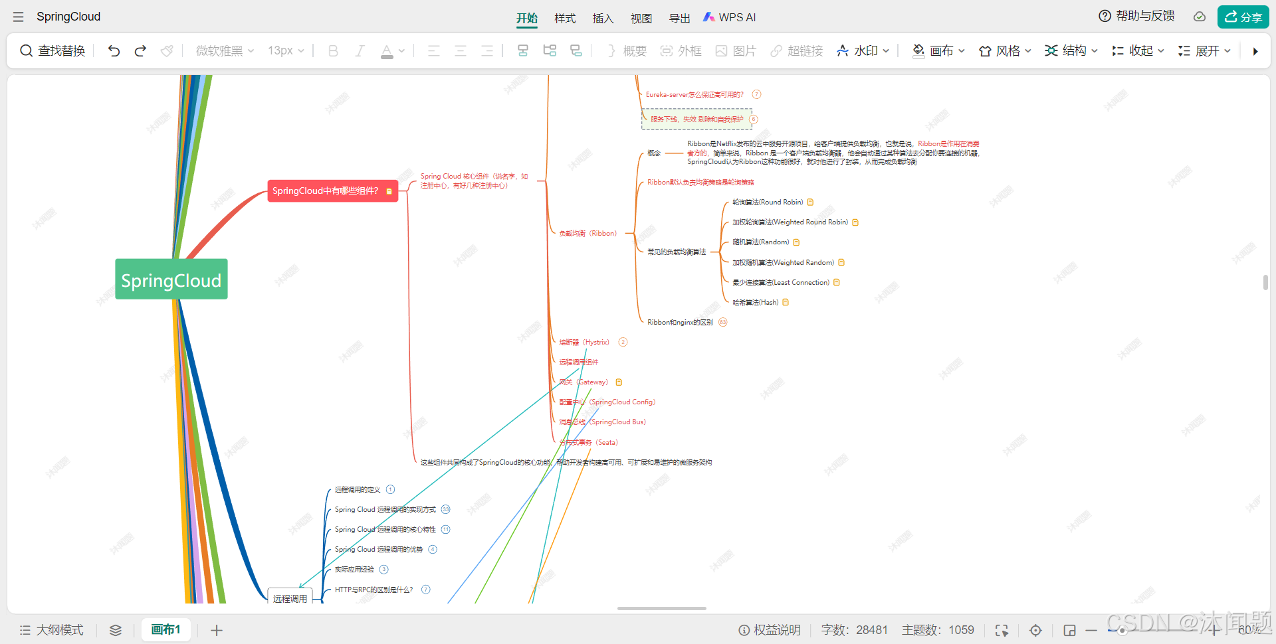The height and width of the screenshot is (644, 1276).
Task: Select the SpringCloud root node
Action: [171, 280]
